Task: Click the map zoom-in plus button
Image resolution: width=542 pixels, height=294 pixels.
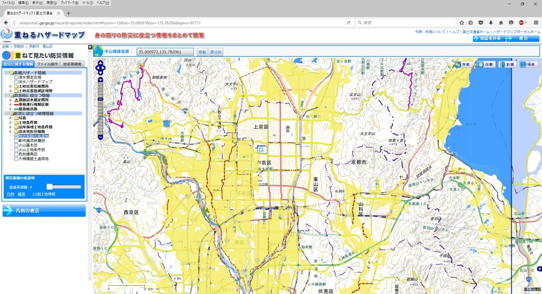Action: (x=100, y=80)
